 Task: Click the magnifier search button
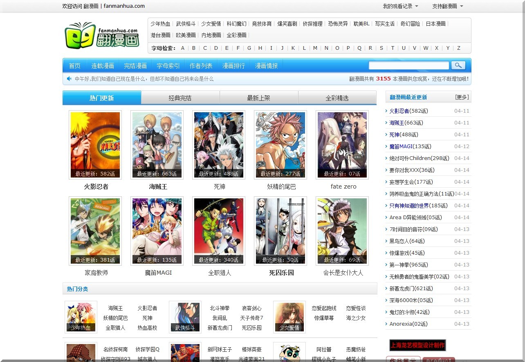(458, 65)
